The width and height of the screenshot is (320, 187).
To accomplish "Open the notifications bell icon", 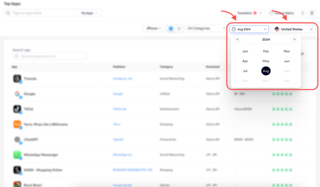I will (x=302, y=13).
